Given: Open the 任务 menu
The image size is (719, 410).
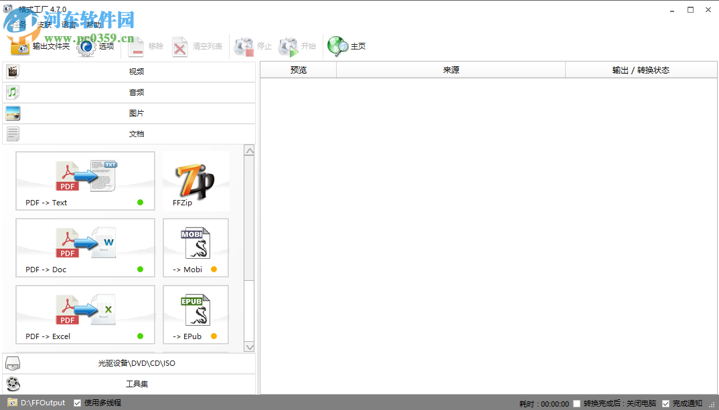Looking at the screenshot, I should click(19, 25).
